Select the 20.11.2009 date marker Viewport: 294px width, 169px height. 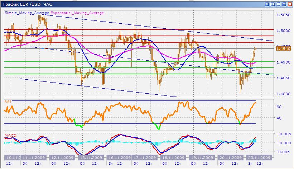pyautogui.click(x=229, y=158)
